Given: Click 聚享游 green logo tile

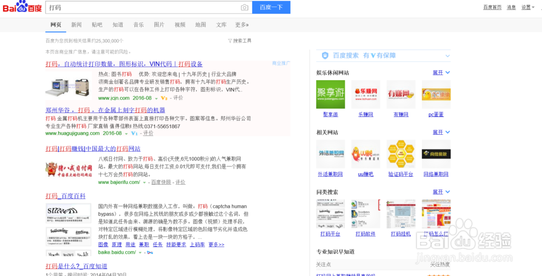Looking at the screenshot, I should pyautogui.click(x=331, y=95).
